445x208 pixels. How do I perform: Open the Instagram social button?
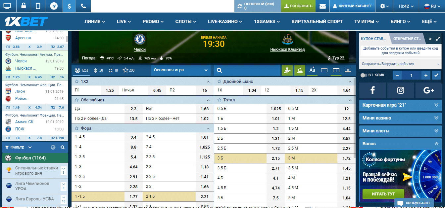click(401, 90)
